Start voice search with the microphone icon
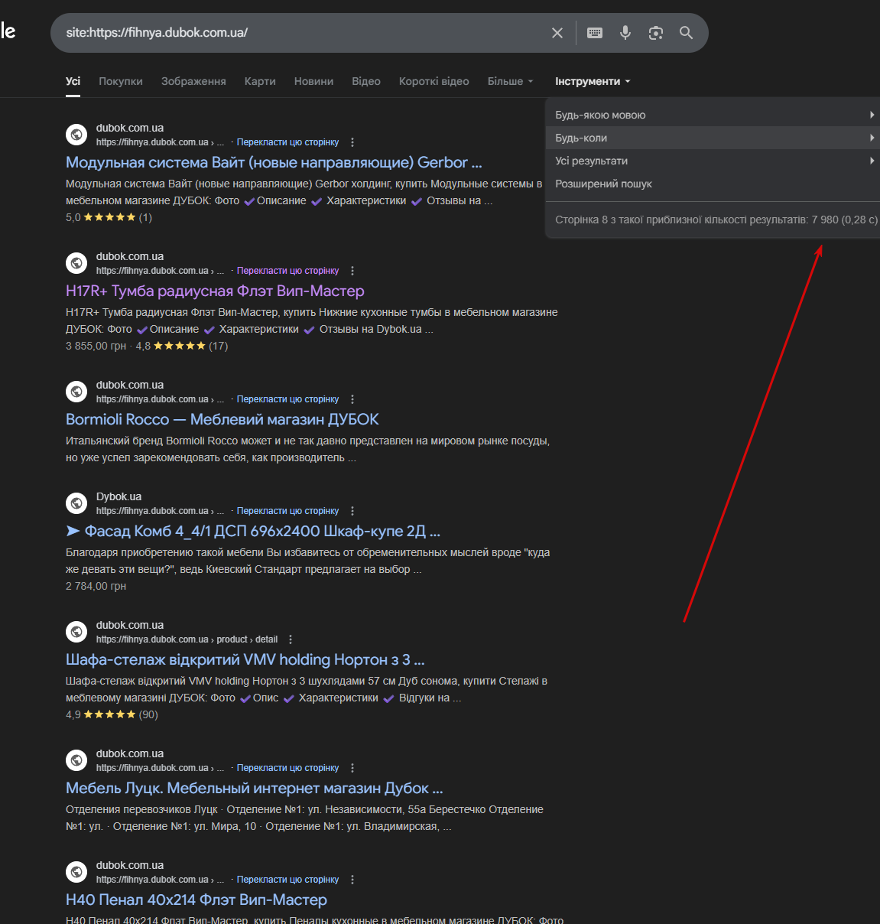Screen dimensions: 880x924 coord(625,33)
